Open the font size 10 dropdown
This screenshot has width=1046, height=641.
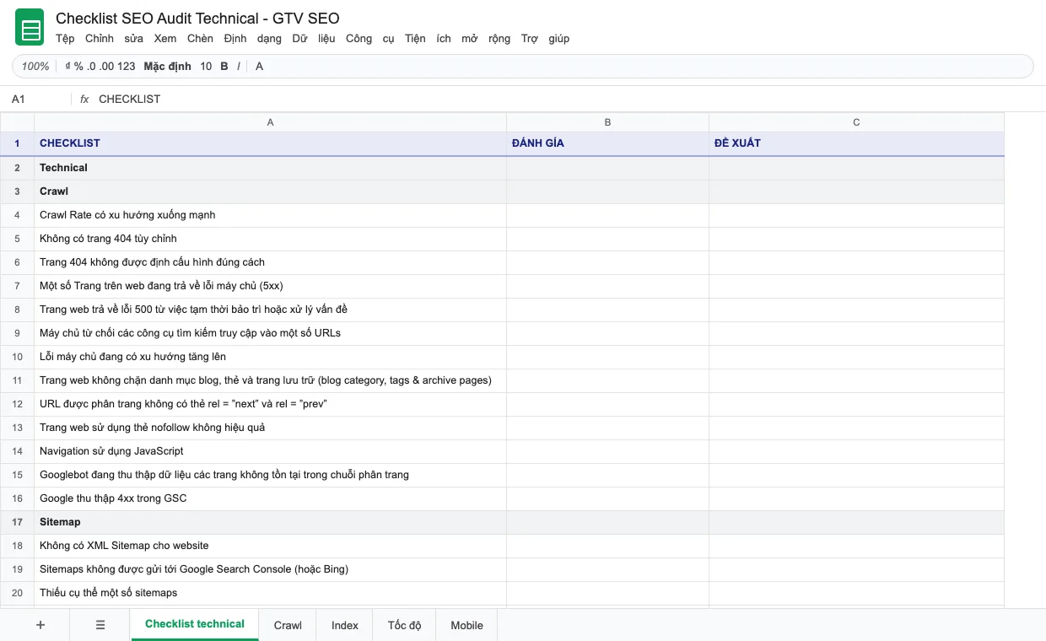coord(206,67)
